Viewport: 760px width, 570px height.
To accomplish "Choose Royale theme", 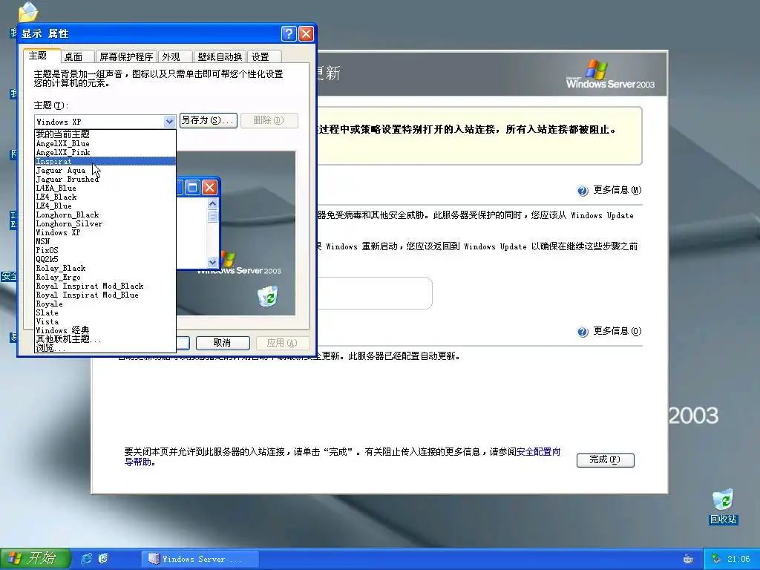I will coord(105,304).
